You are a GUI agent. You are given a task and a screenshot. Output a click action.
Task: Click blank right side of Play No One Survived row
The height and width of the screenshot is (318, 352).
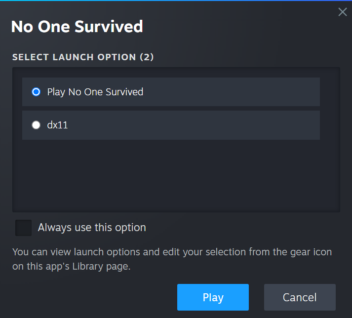[231, 92]
